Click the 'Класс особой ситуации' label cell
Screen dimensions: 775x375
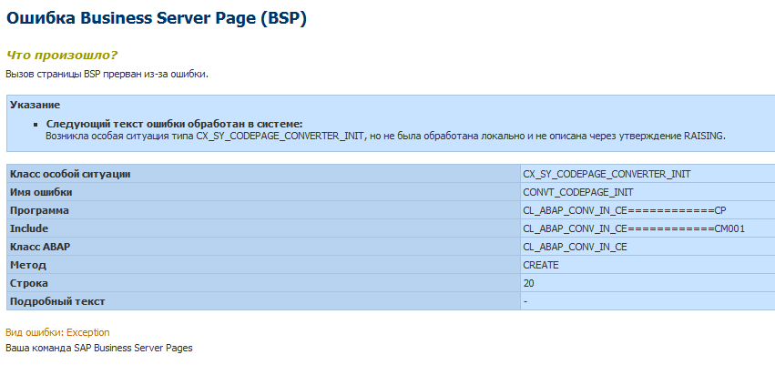(x=263, y=174)
